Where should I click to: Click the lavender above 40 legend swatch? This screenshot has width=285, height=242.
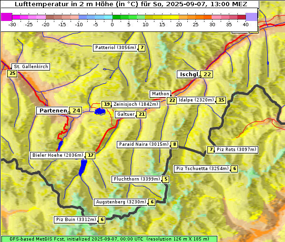click(x=251, y=17)
